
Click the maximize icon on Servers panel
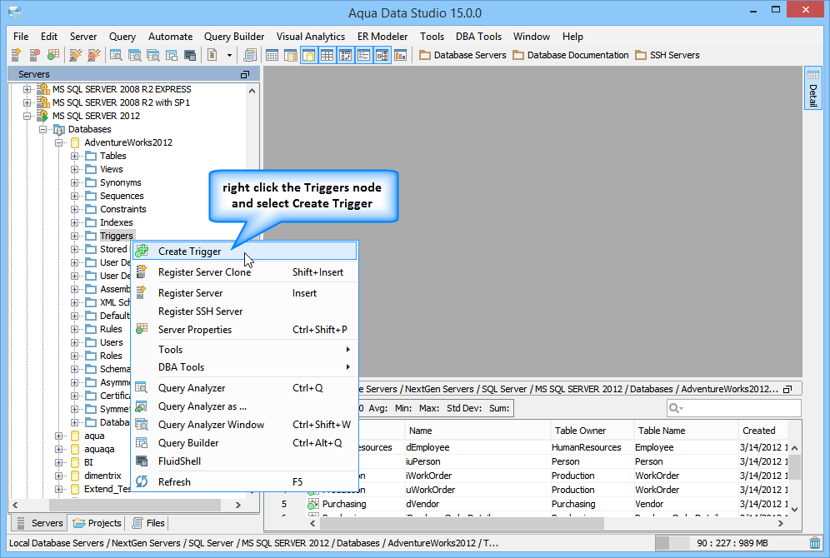[x=244, y=75]
